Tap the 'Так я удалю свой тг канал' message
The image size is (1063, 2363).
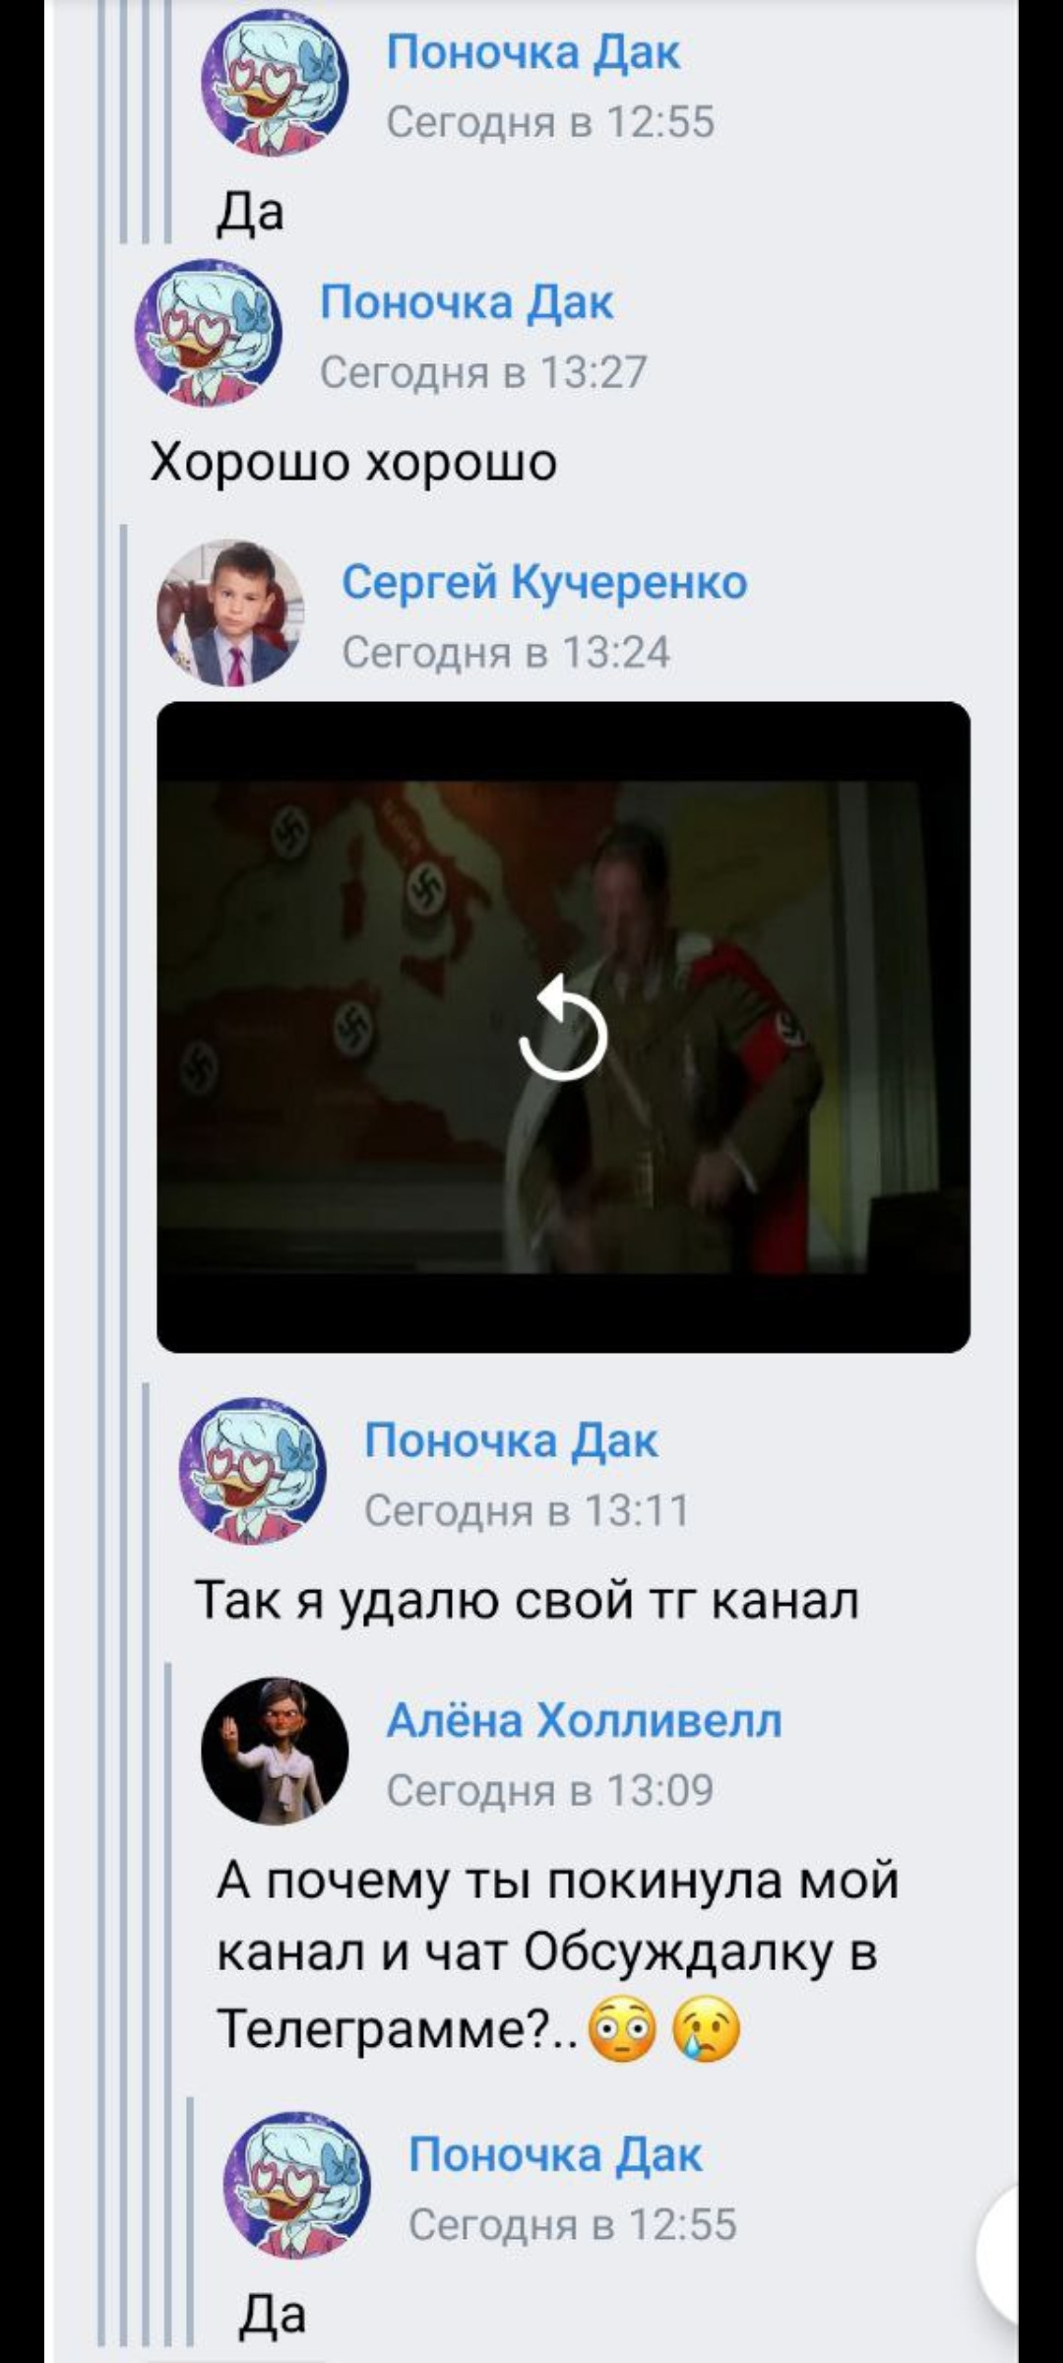click(x=527, y=1599)
